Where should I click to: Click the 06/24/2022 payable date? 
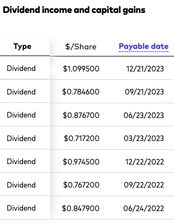coord(144,208)
